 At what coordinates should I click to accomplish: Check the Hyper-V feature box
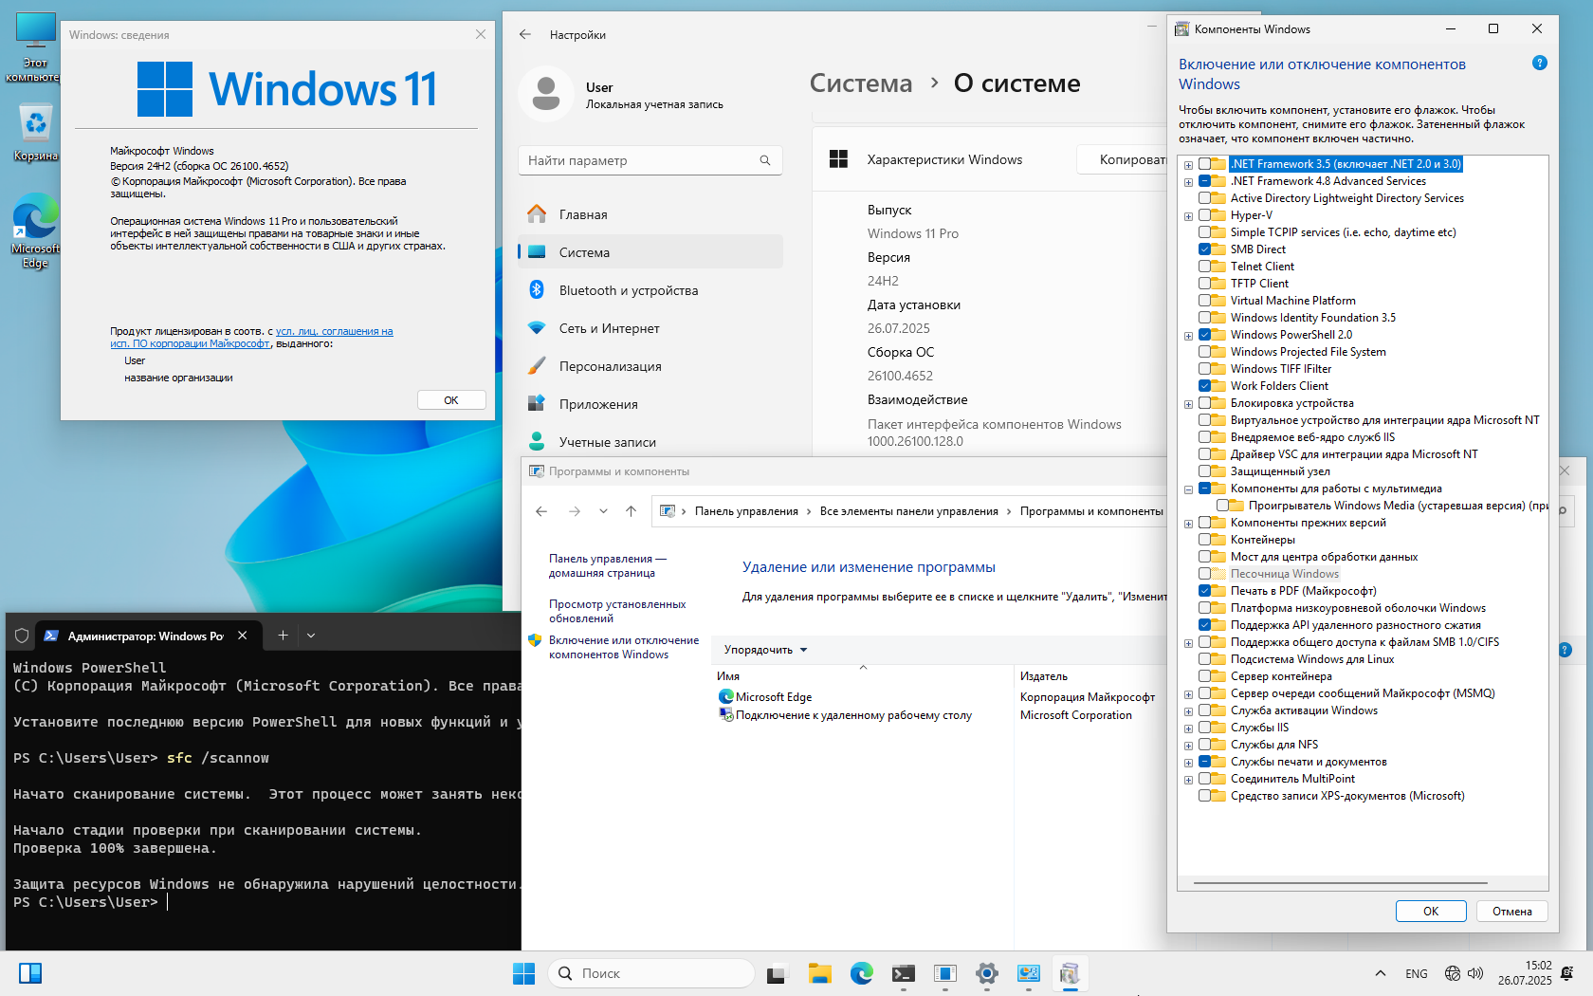point(1204,215)
